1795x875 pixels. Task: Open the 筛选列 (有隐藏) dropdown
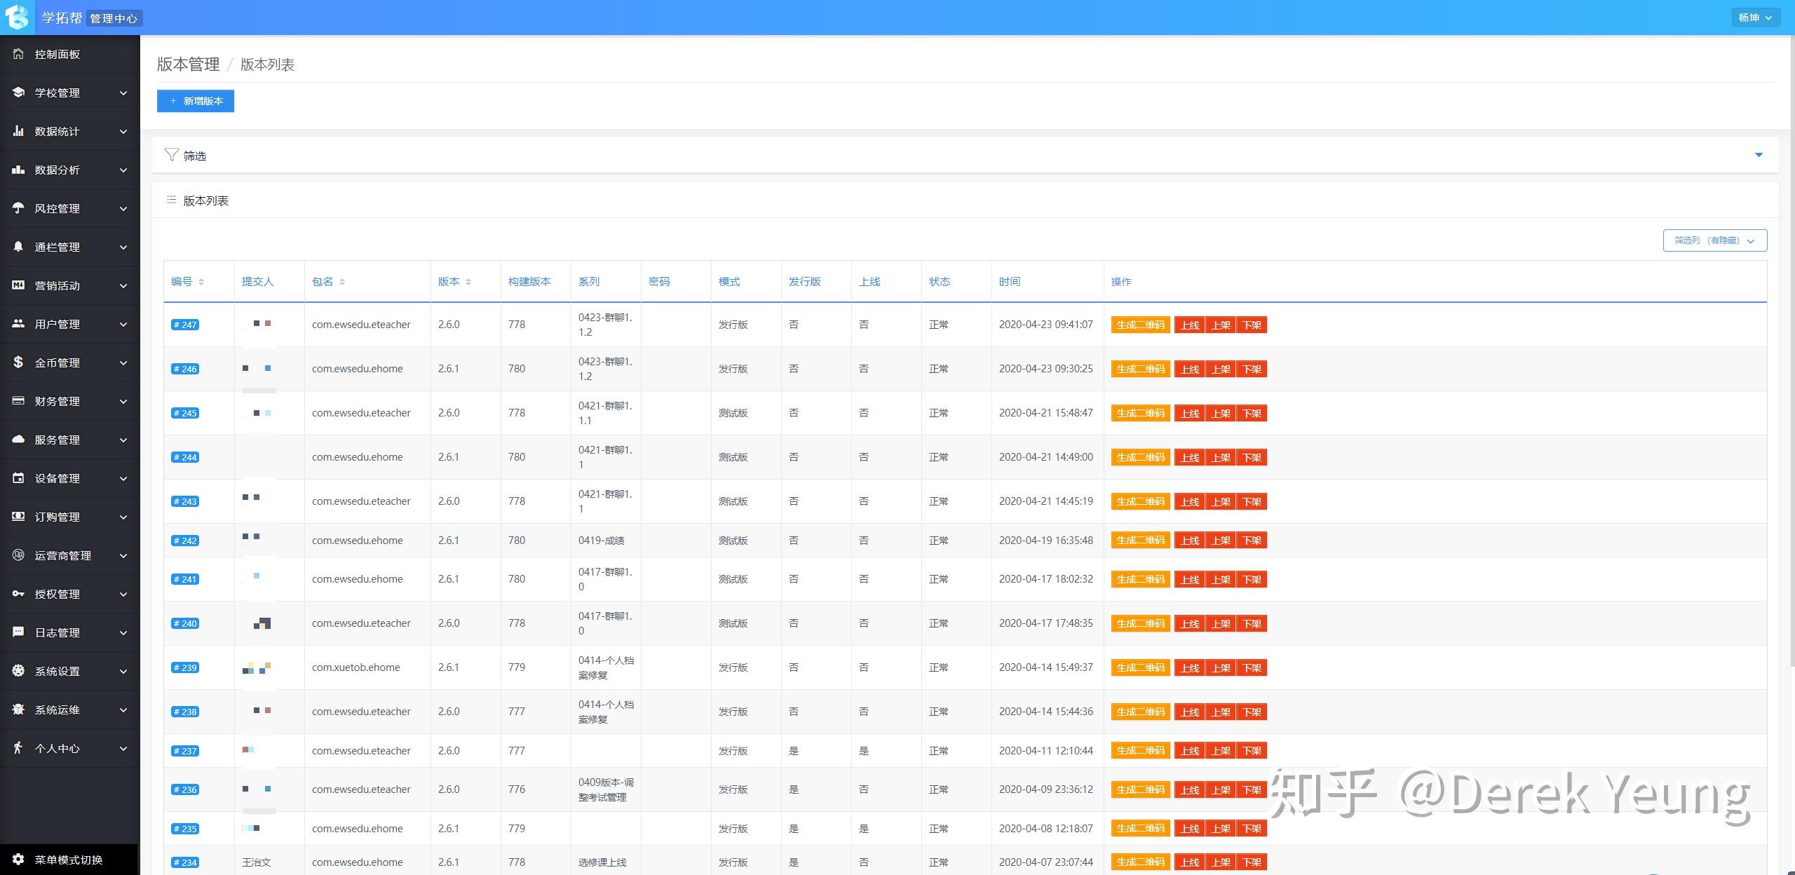tap(1714, 240)
